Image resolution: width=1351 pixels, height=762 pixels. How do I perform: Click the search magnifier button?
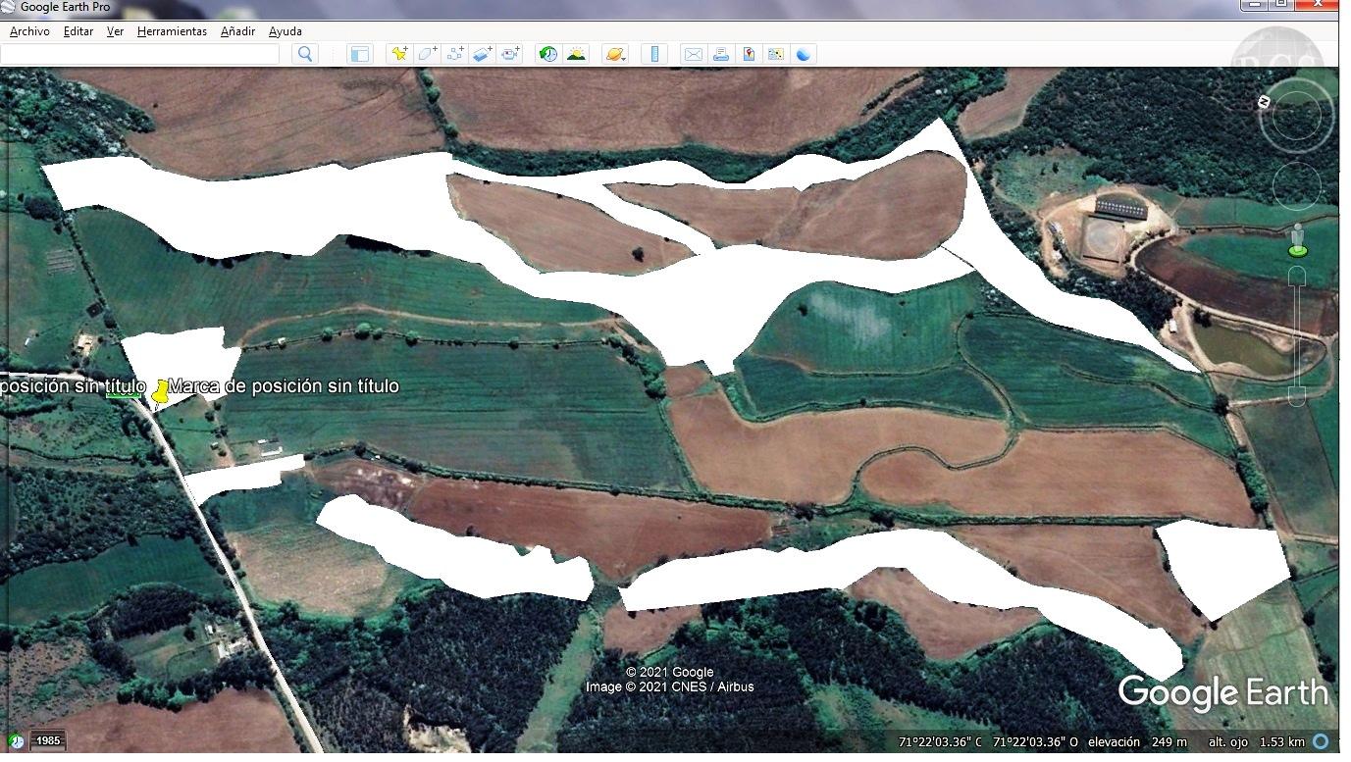tap(305, 54)
